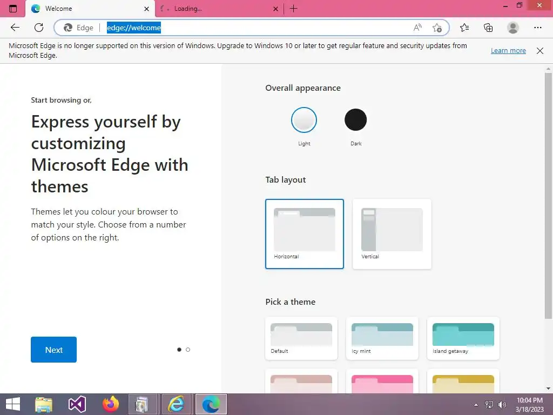Select the Light appearance option

tap(304, 120)
